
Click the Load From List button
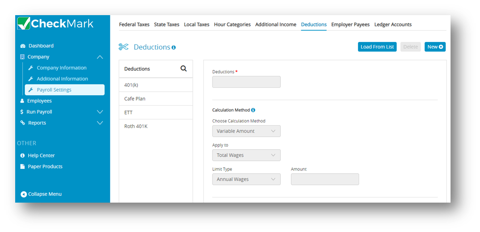pyautogui.click(x=377, y=47)
